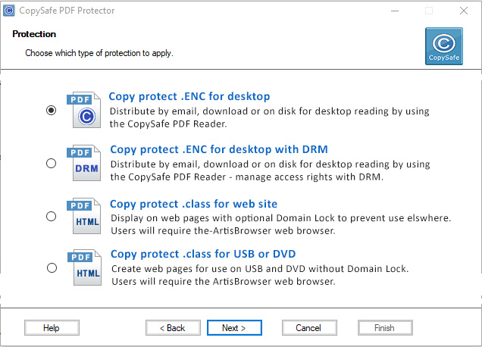
Task: Click 'the CopySafe PDF Reader.' description line
Action: point(168,124)
